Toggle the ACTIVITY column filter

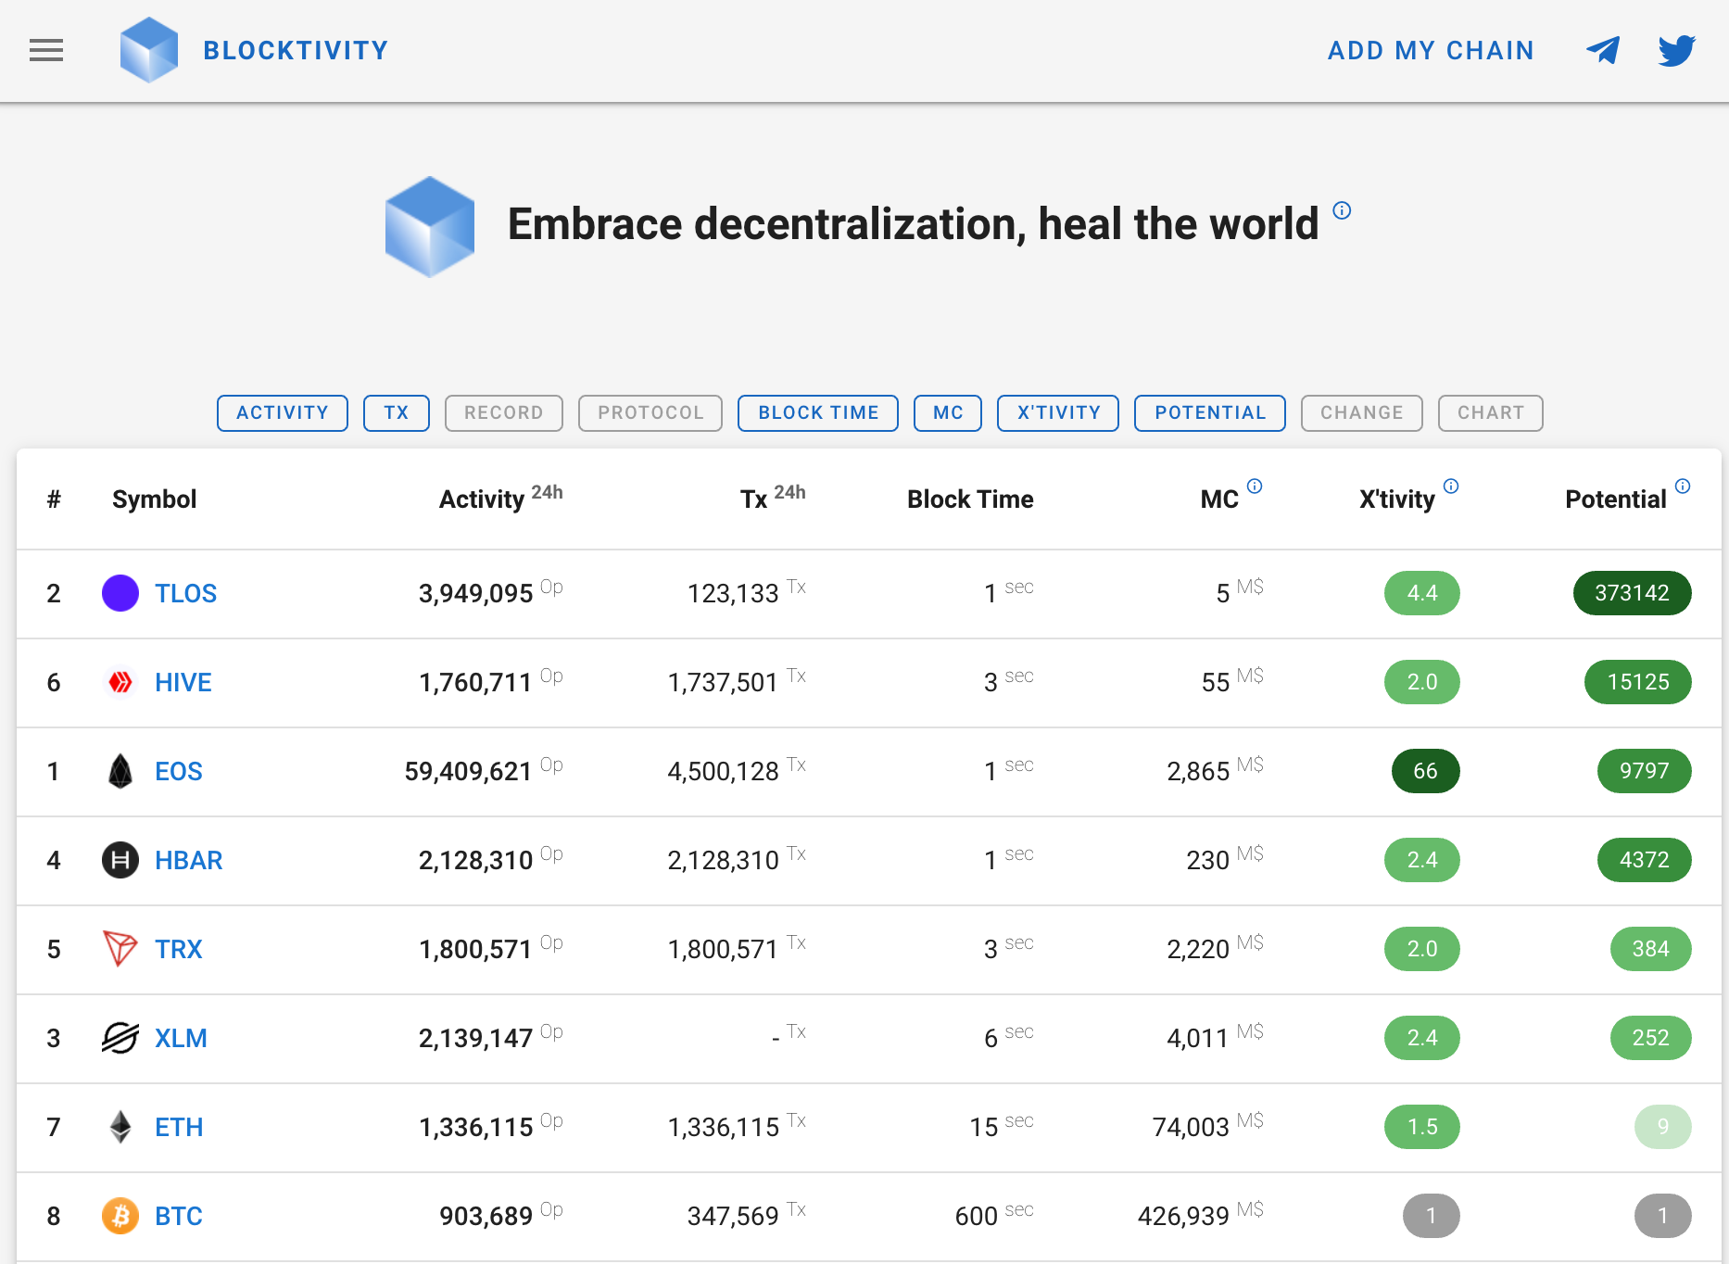point(283,413)
